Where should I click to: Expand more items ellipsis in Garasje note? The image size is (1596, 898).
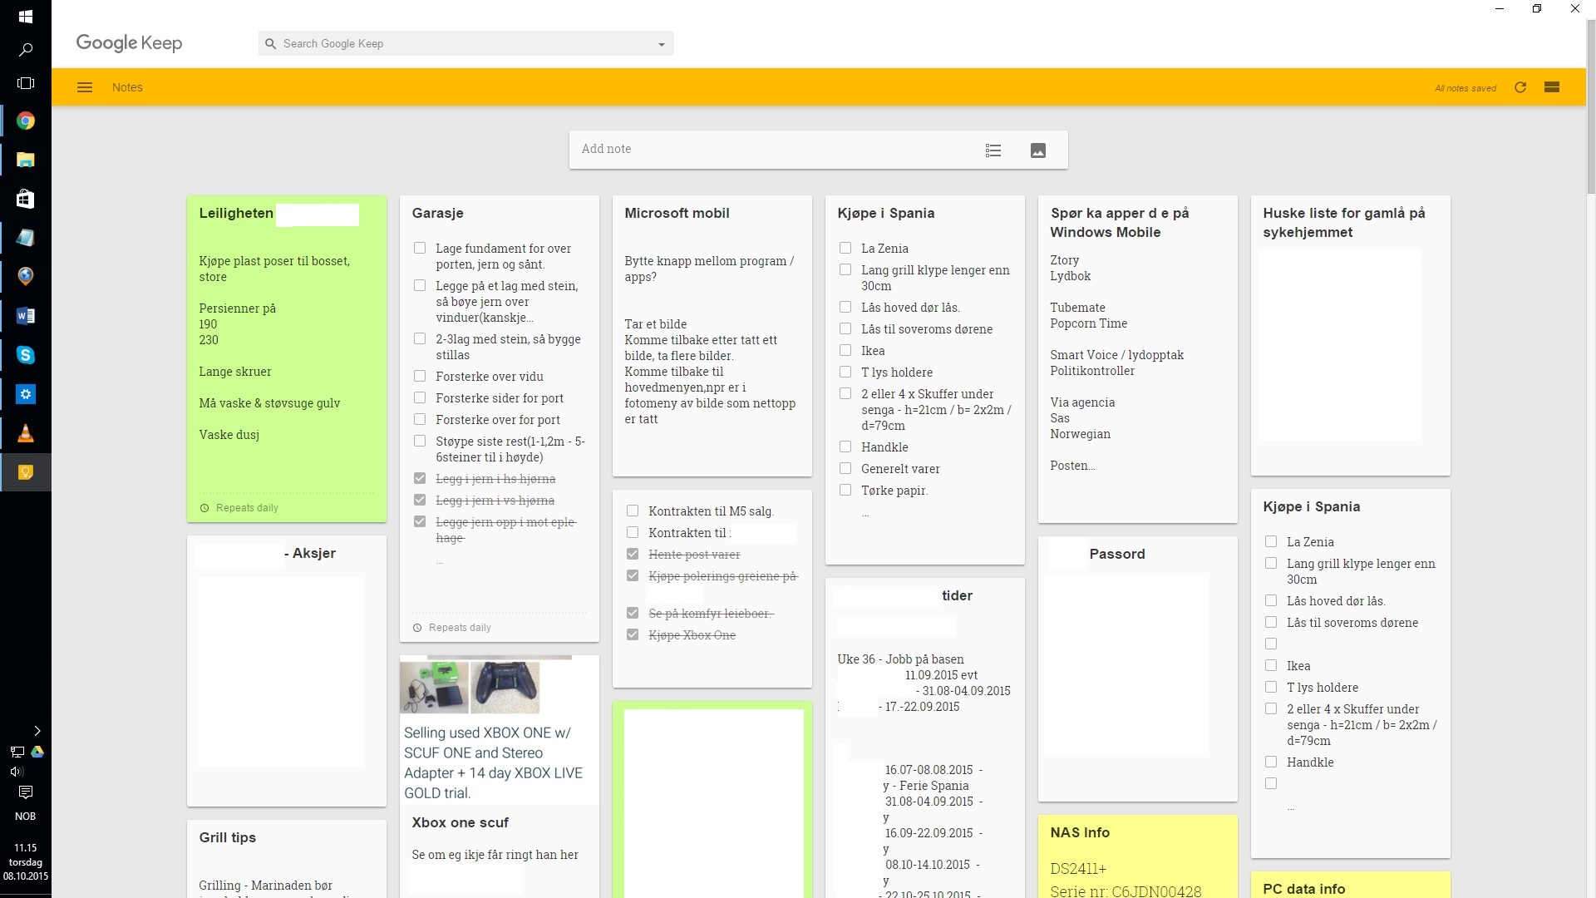click(440, 563)
